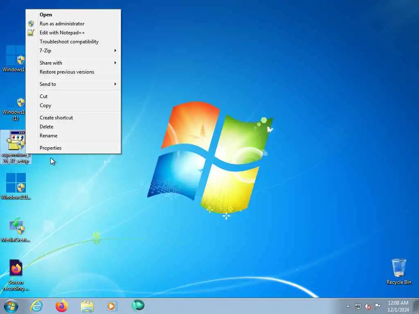Image resolution: width=419 pixels, height=314 pixels.
Task: Choose Open in the context menu
Action: click(x=73, y=15)
